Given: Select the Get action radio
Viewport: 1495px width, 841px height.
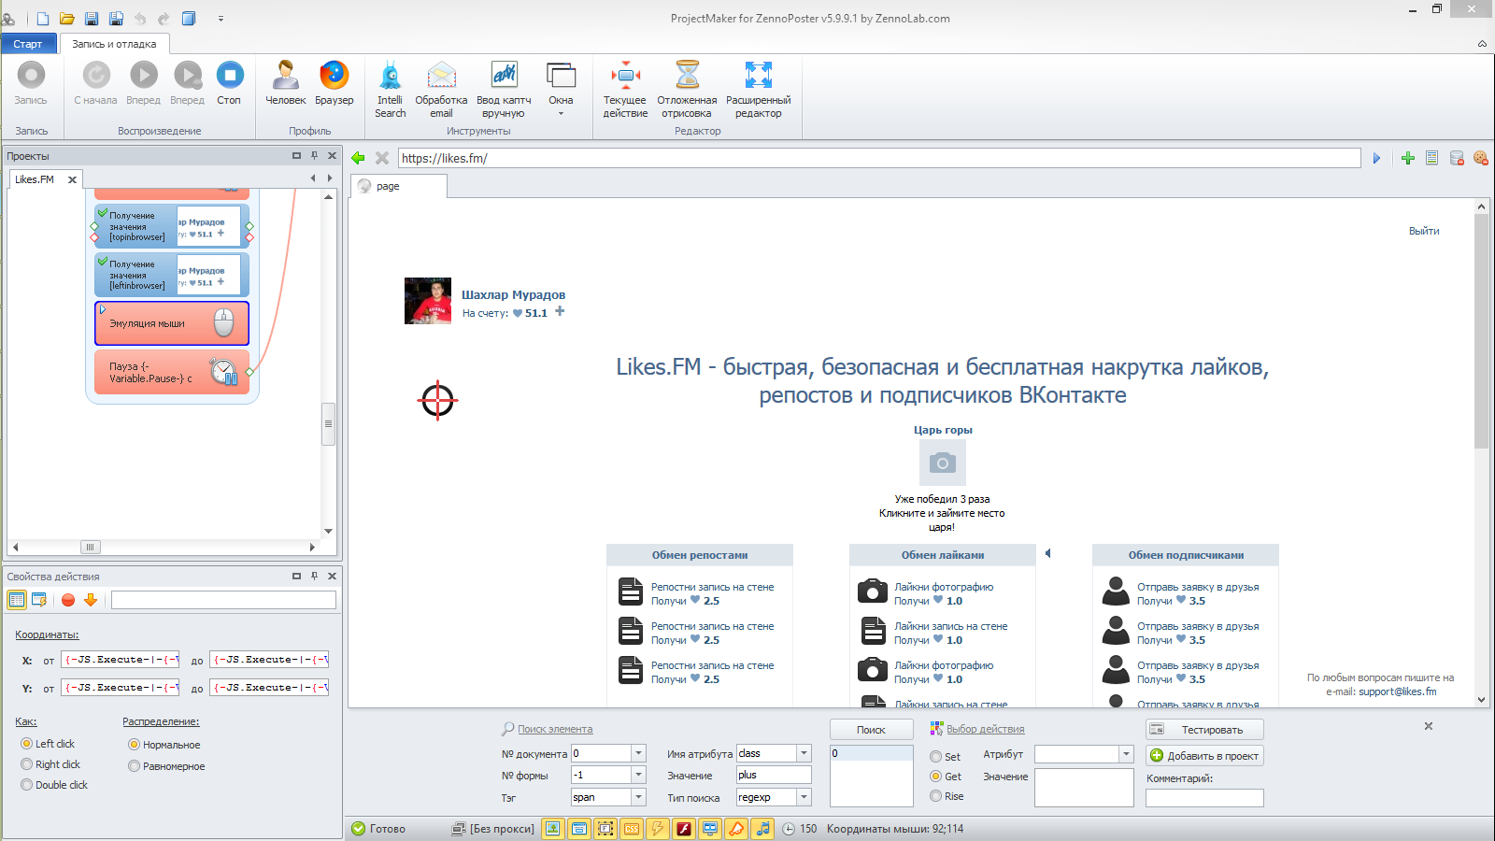Looking at the screenshot, I should [x=945, y=777].
